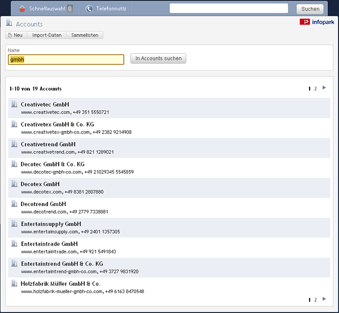Select page 1 in top pagination
Screen dimensions: 339x313
pos(310,89)
